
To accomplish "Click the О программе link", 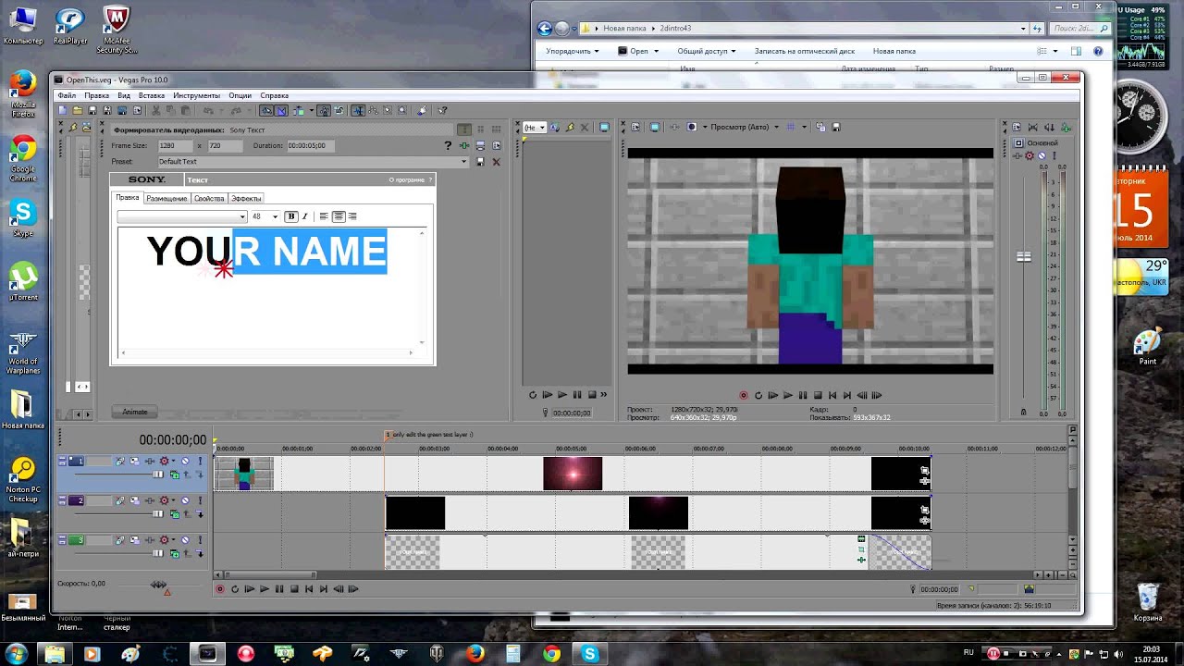I will pos(407,179).
